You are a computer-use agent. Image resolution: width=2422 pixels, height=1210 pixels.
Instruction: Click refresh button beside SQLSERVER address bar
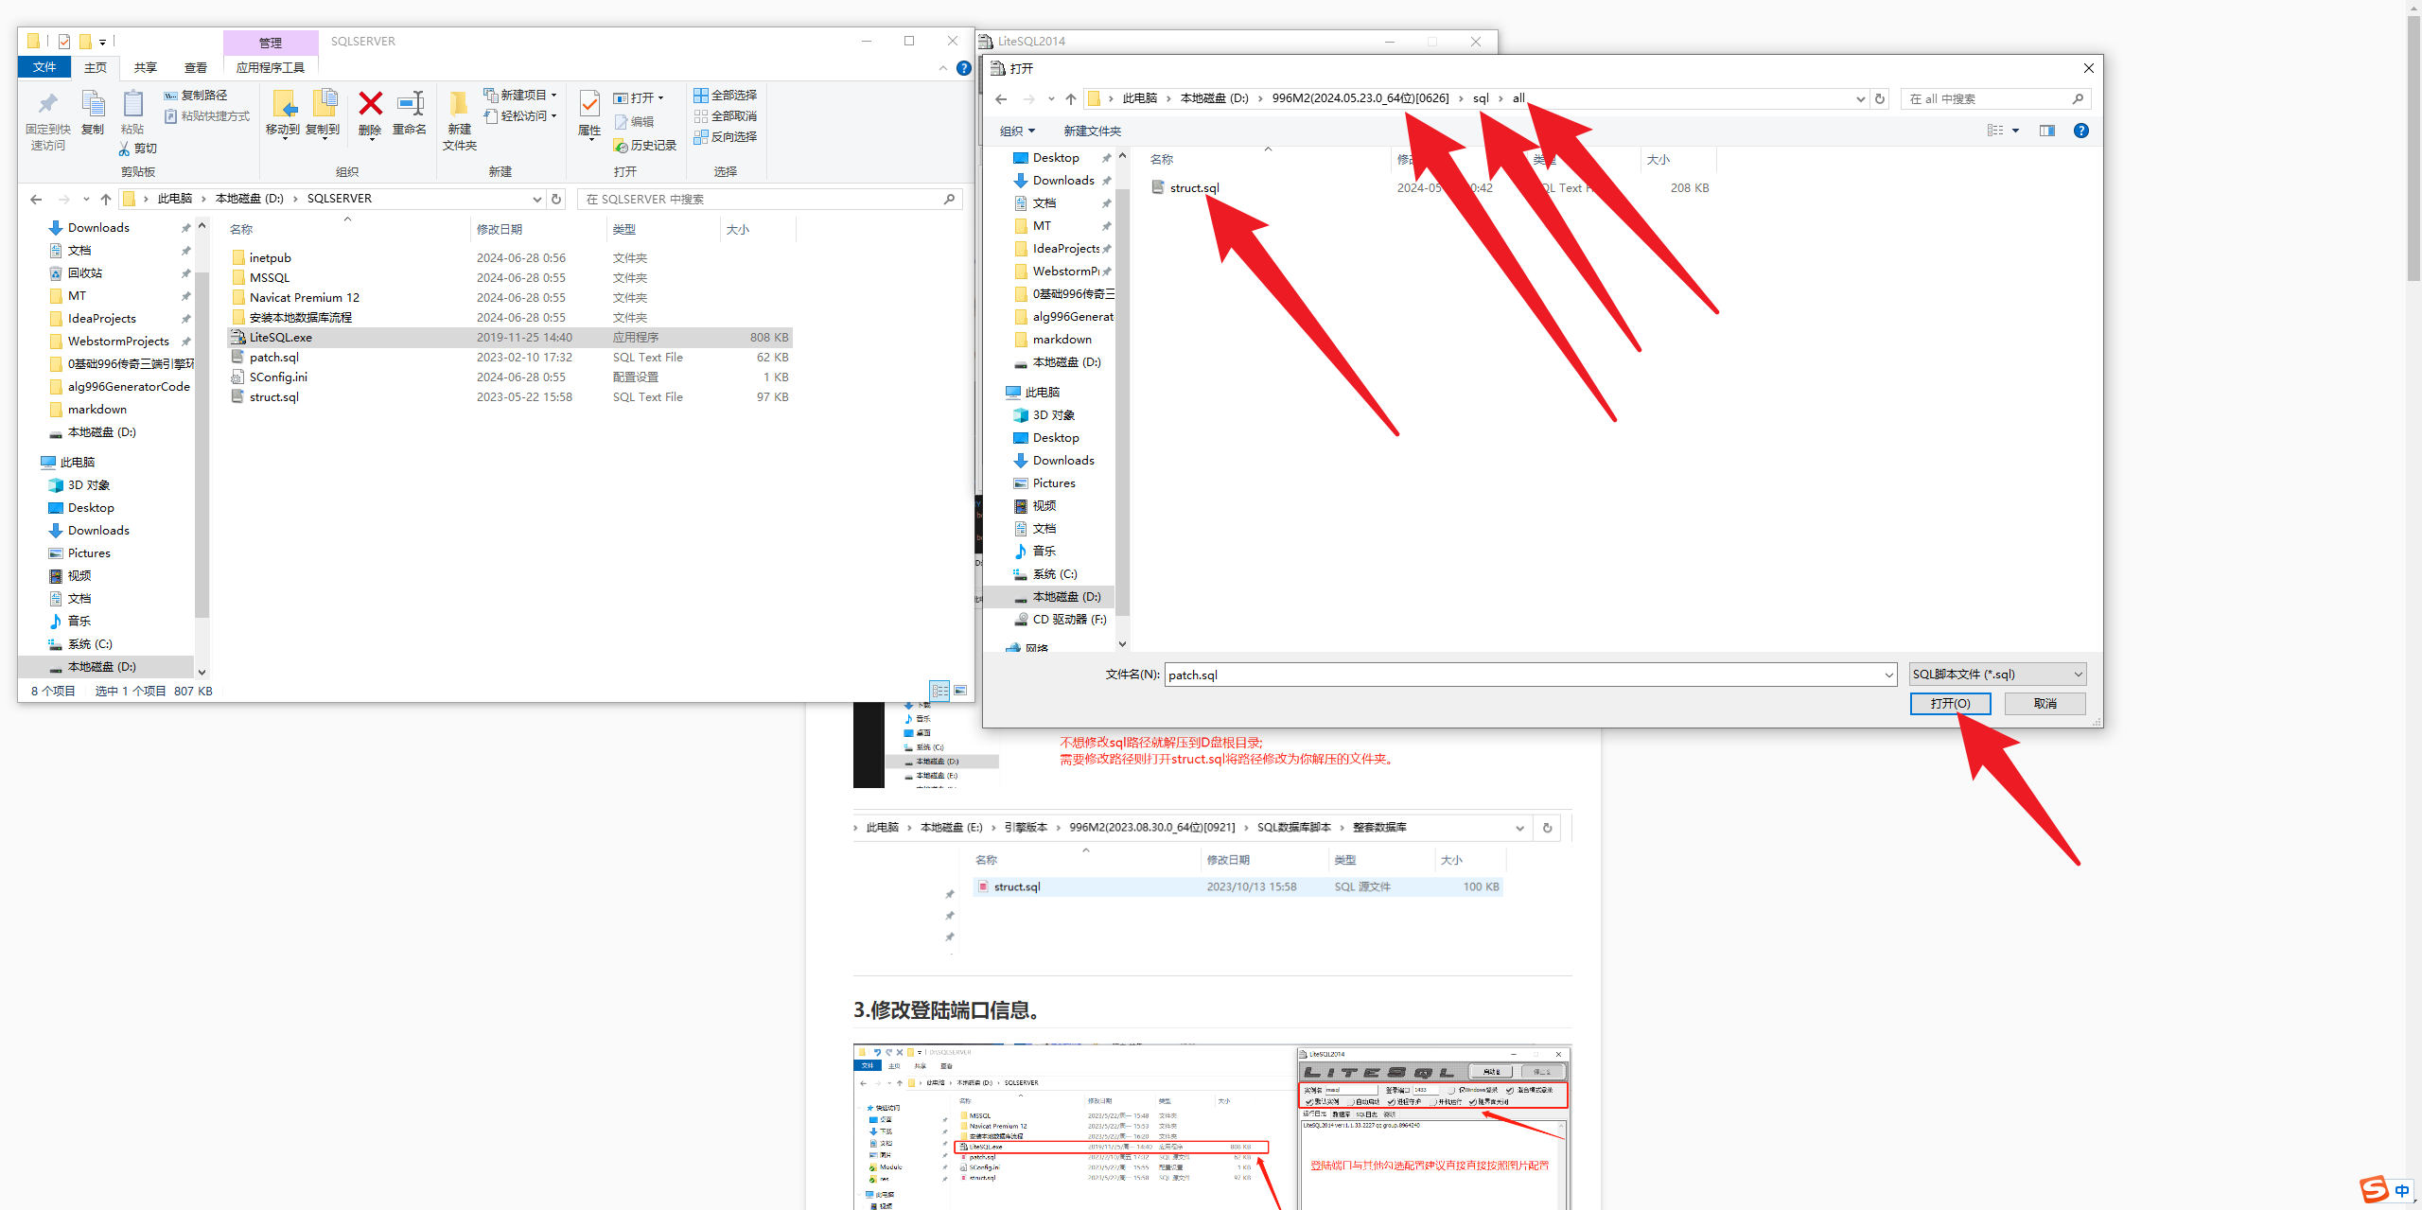[x=556, y=199]
